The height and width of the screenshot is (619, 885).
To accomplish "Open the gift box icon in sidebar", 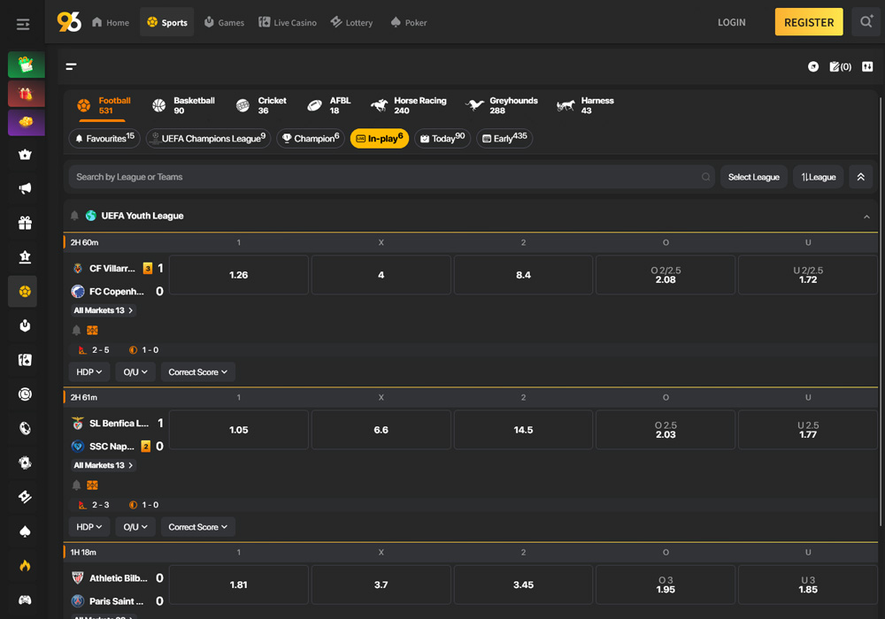I will pyautogui.click(x=25, y=223).
